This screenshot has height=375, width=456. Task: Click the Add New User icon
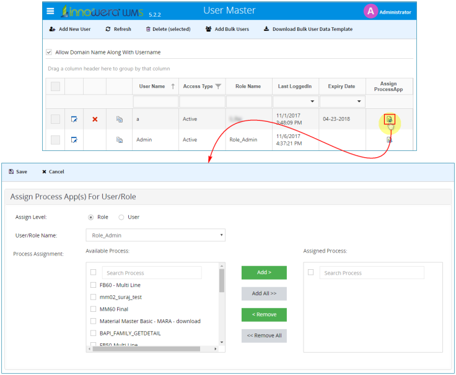tap(52, 29)
